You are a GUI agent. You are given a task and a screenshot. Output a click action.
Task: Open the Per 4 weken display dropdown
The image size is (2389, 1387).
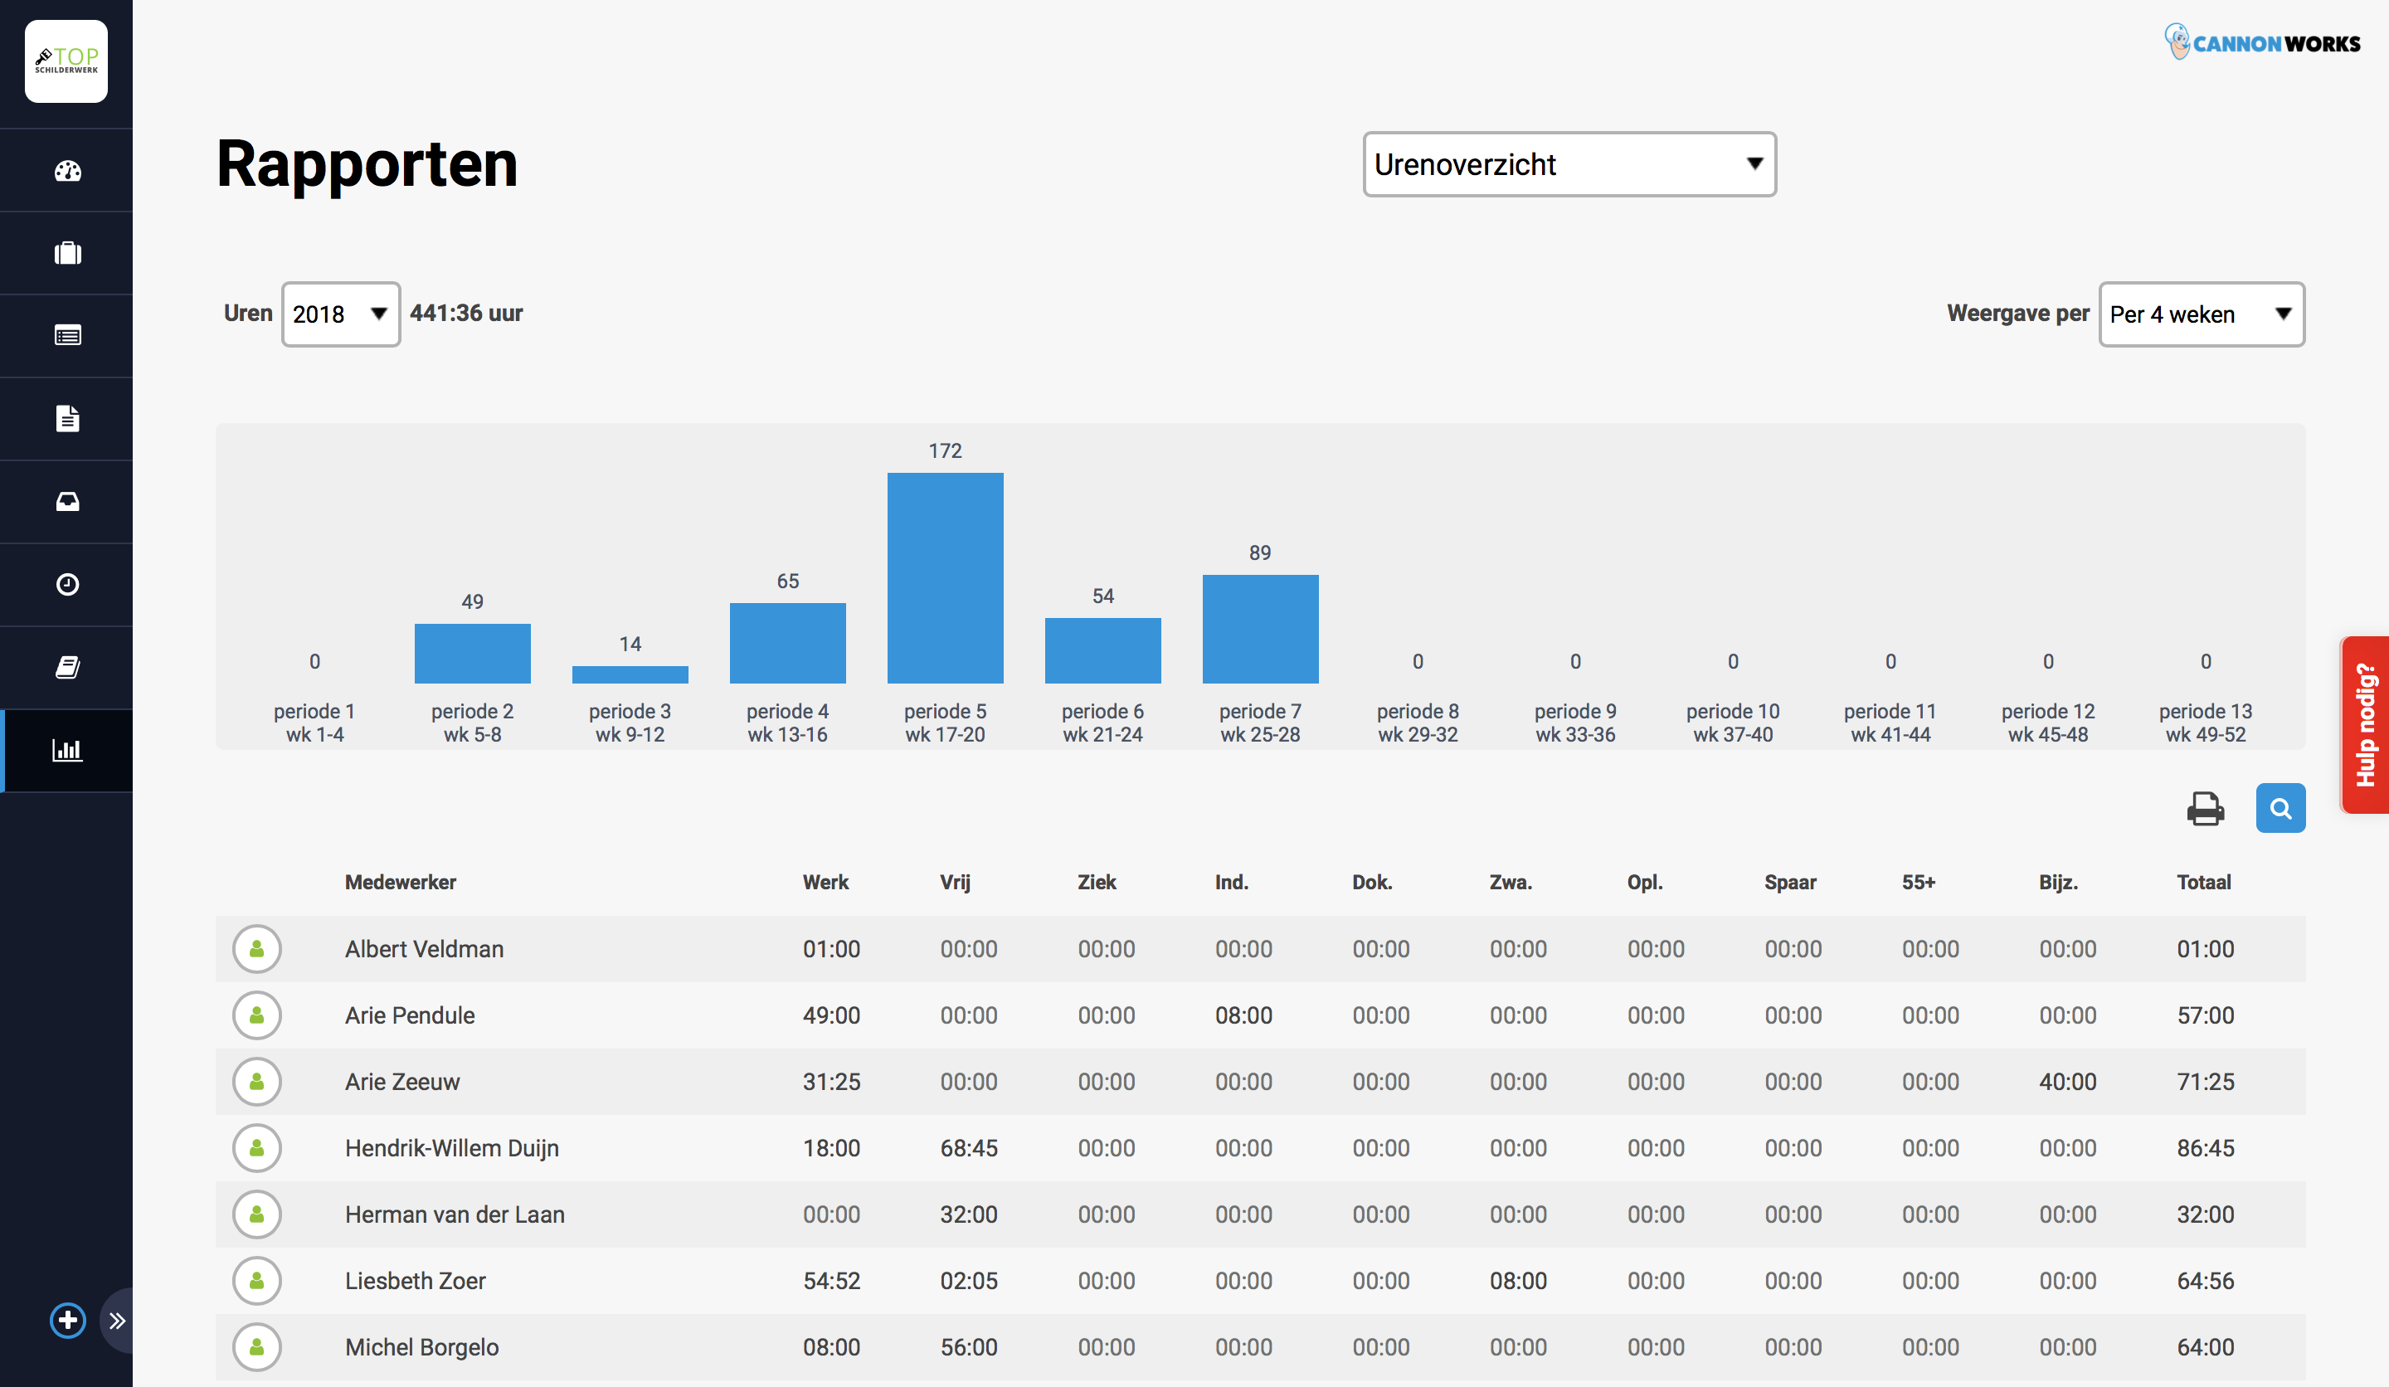(2202, 314)
